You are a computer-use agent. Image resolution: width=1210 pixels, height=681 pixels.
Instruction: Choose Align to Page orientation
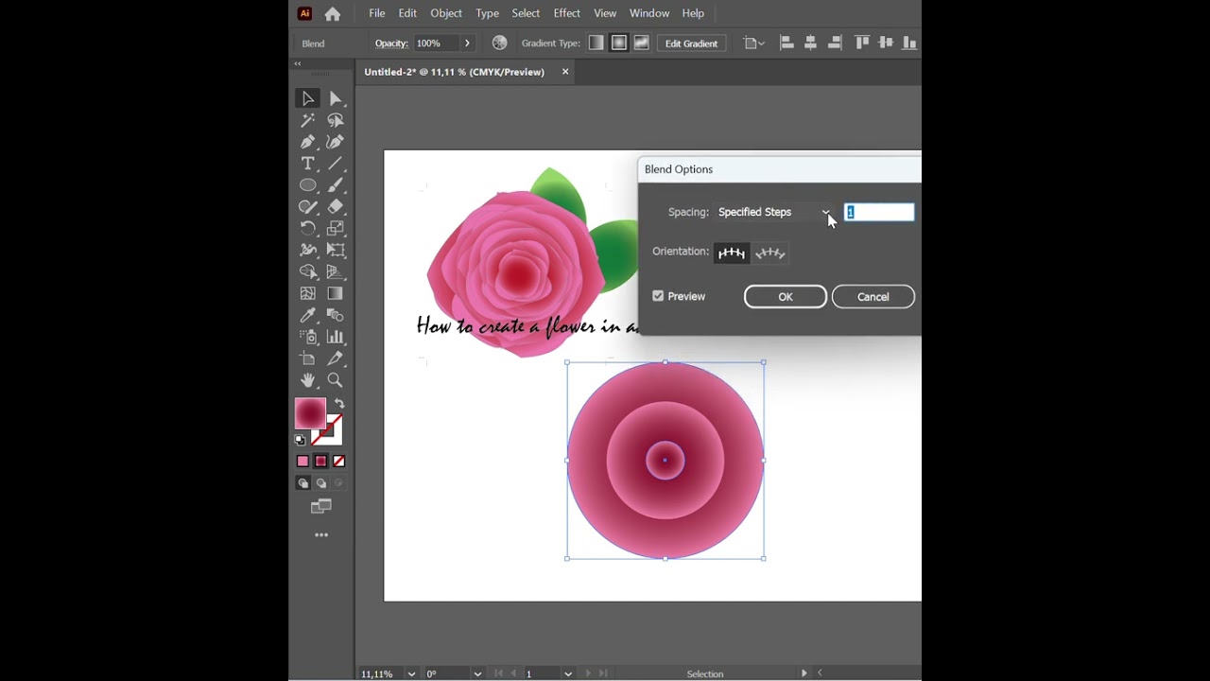(732, 253)
